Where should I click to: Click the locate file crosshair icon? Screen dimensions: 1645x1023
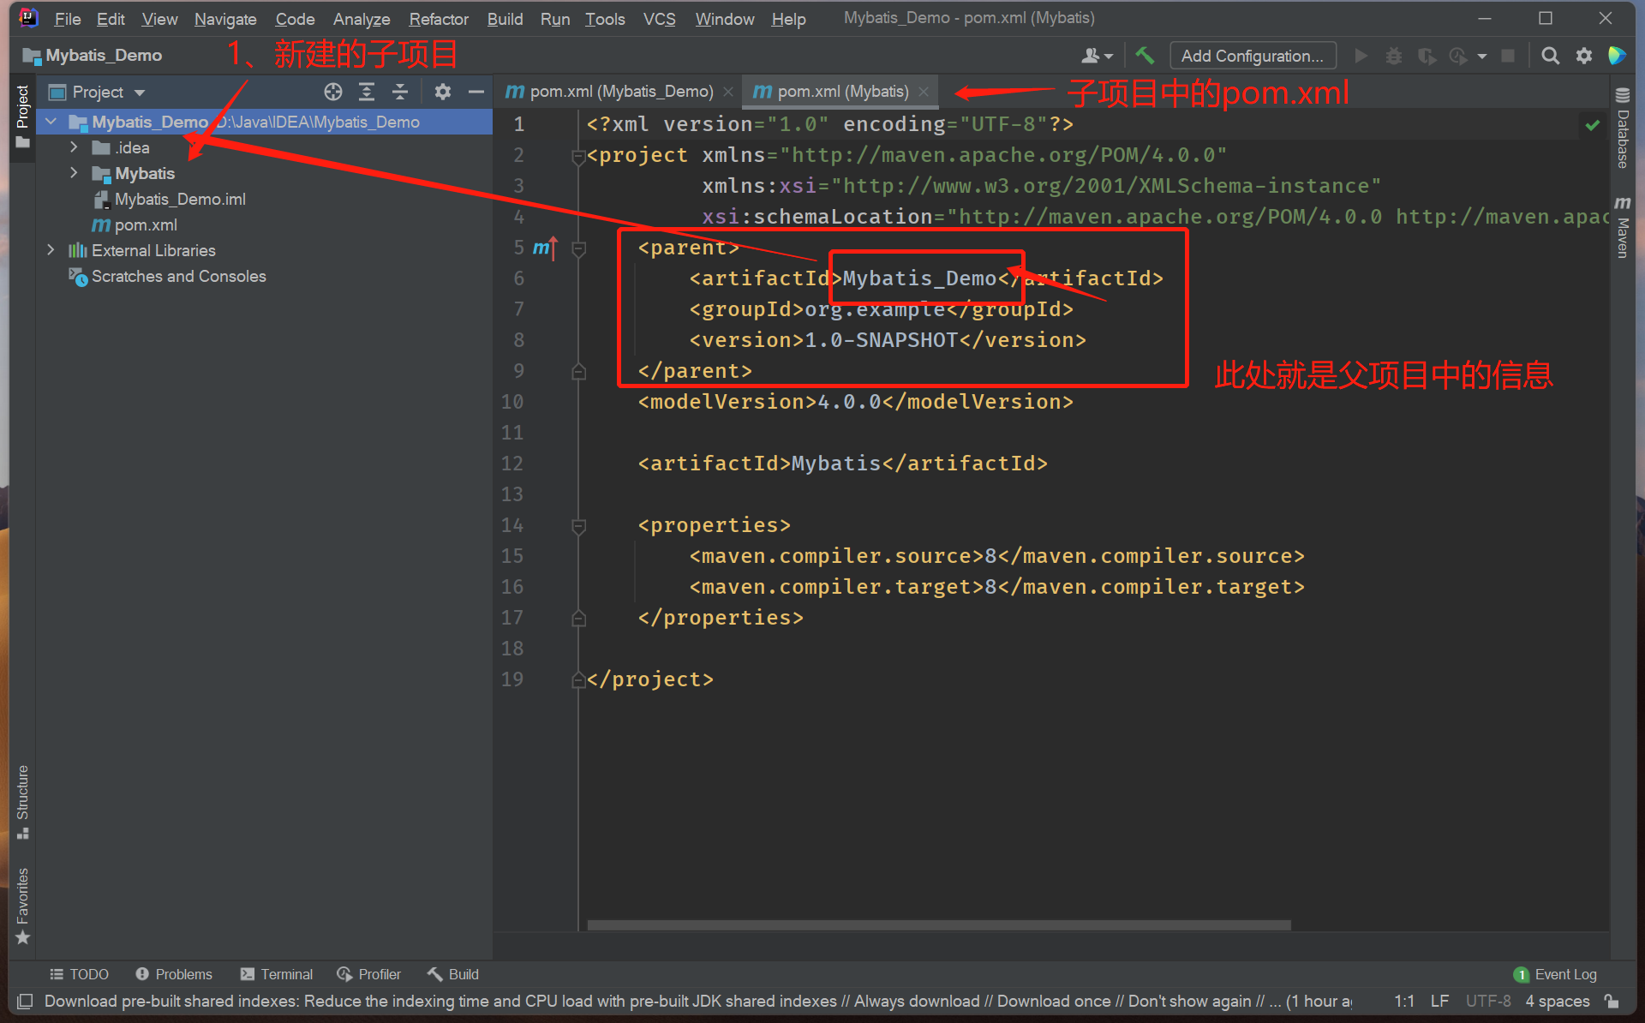click(x=333, y=92)
